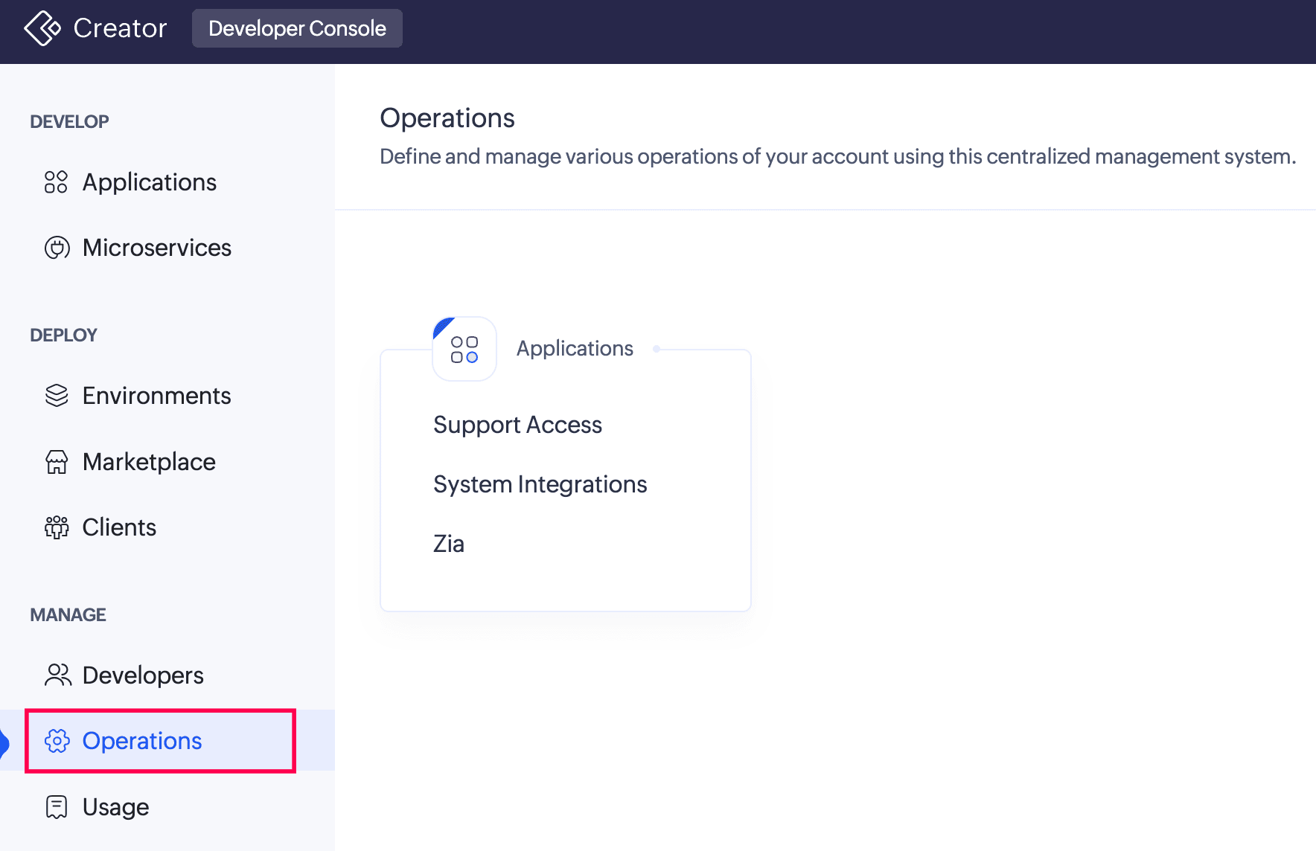Click the Applications card icon tile
The image size is (1316, 851).
(464, 349)
